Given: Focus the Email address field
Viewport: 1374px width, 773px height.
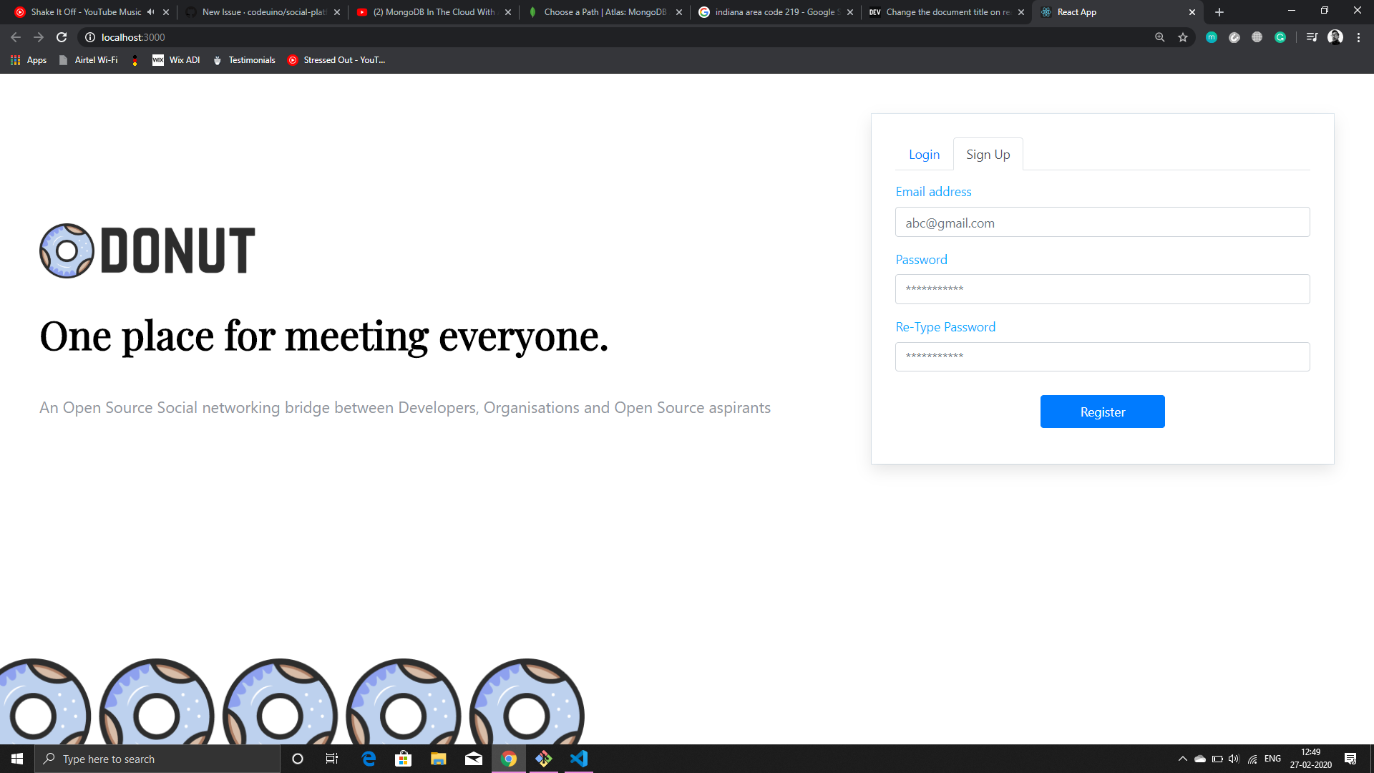Looking at the screenshot, I should [1102, 223].
